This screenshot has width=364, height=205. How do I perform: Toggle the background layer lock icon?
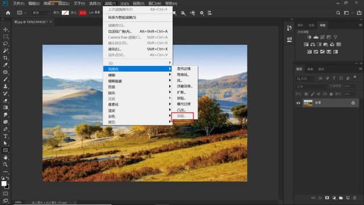pos(353,102)
